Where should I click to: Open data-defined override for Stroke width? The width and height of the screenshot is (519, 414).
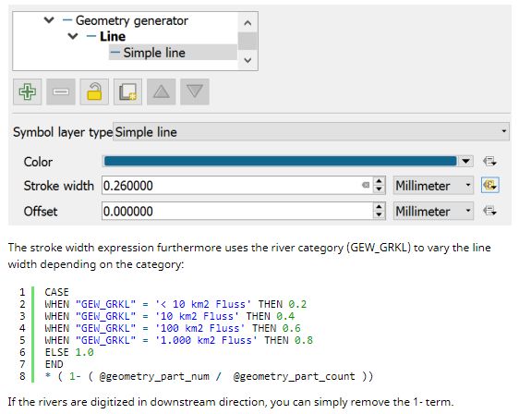(x=489, y=185)
